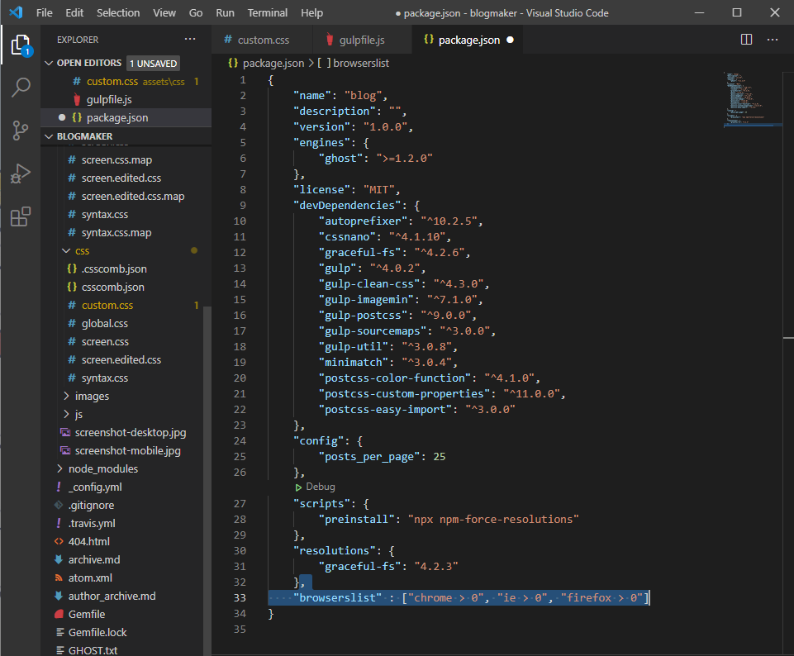Open the Terminal menu

pyautogui.click(x=268, y=12)
